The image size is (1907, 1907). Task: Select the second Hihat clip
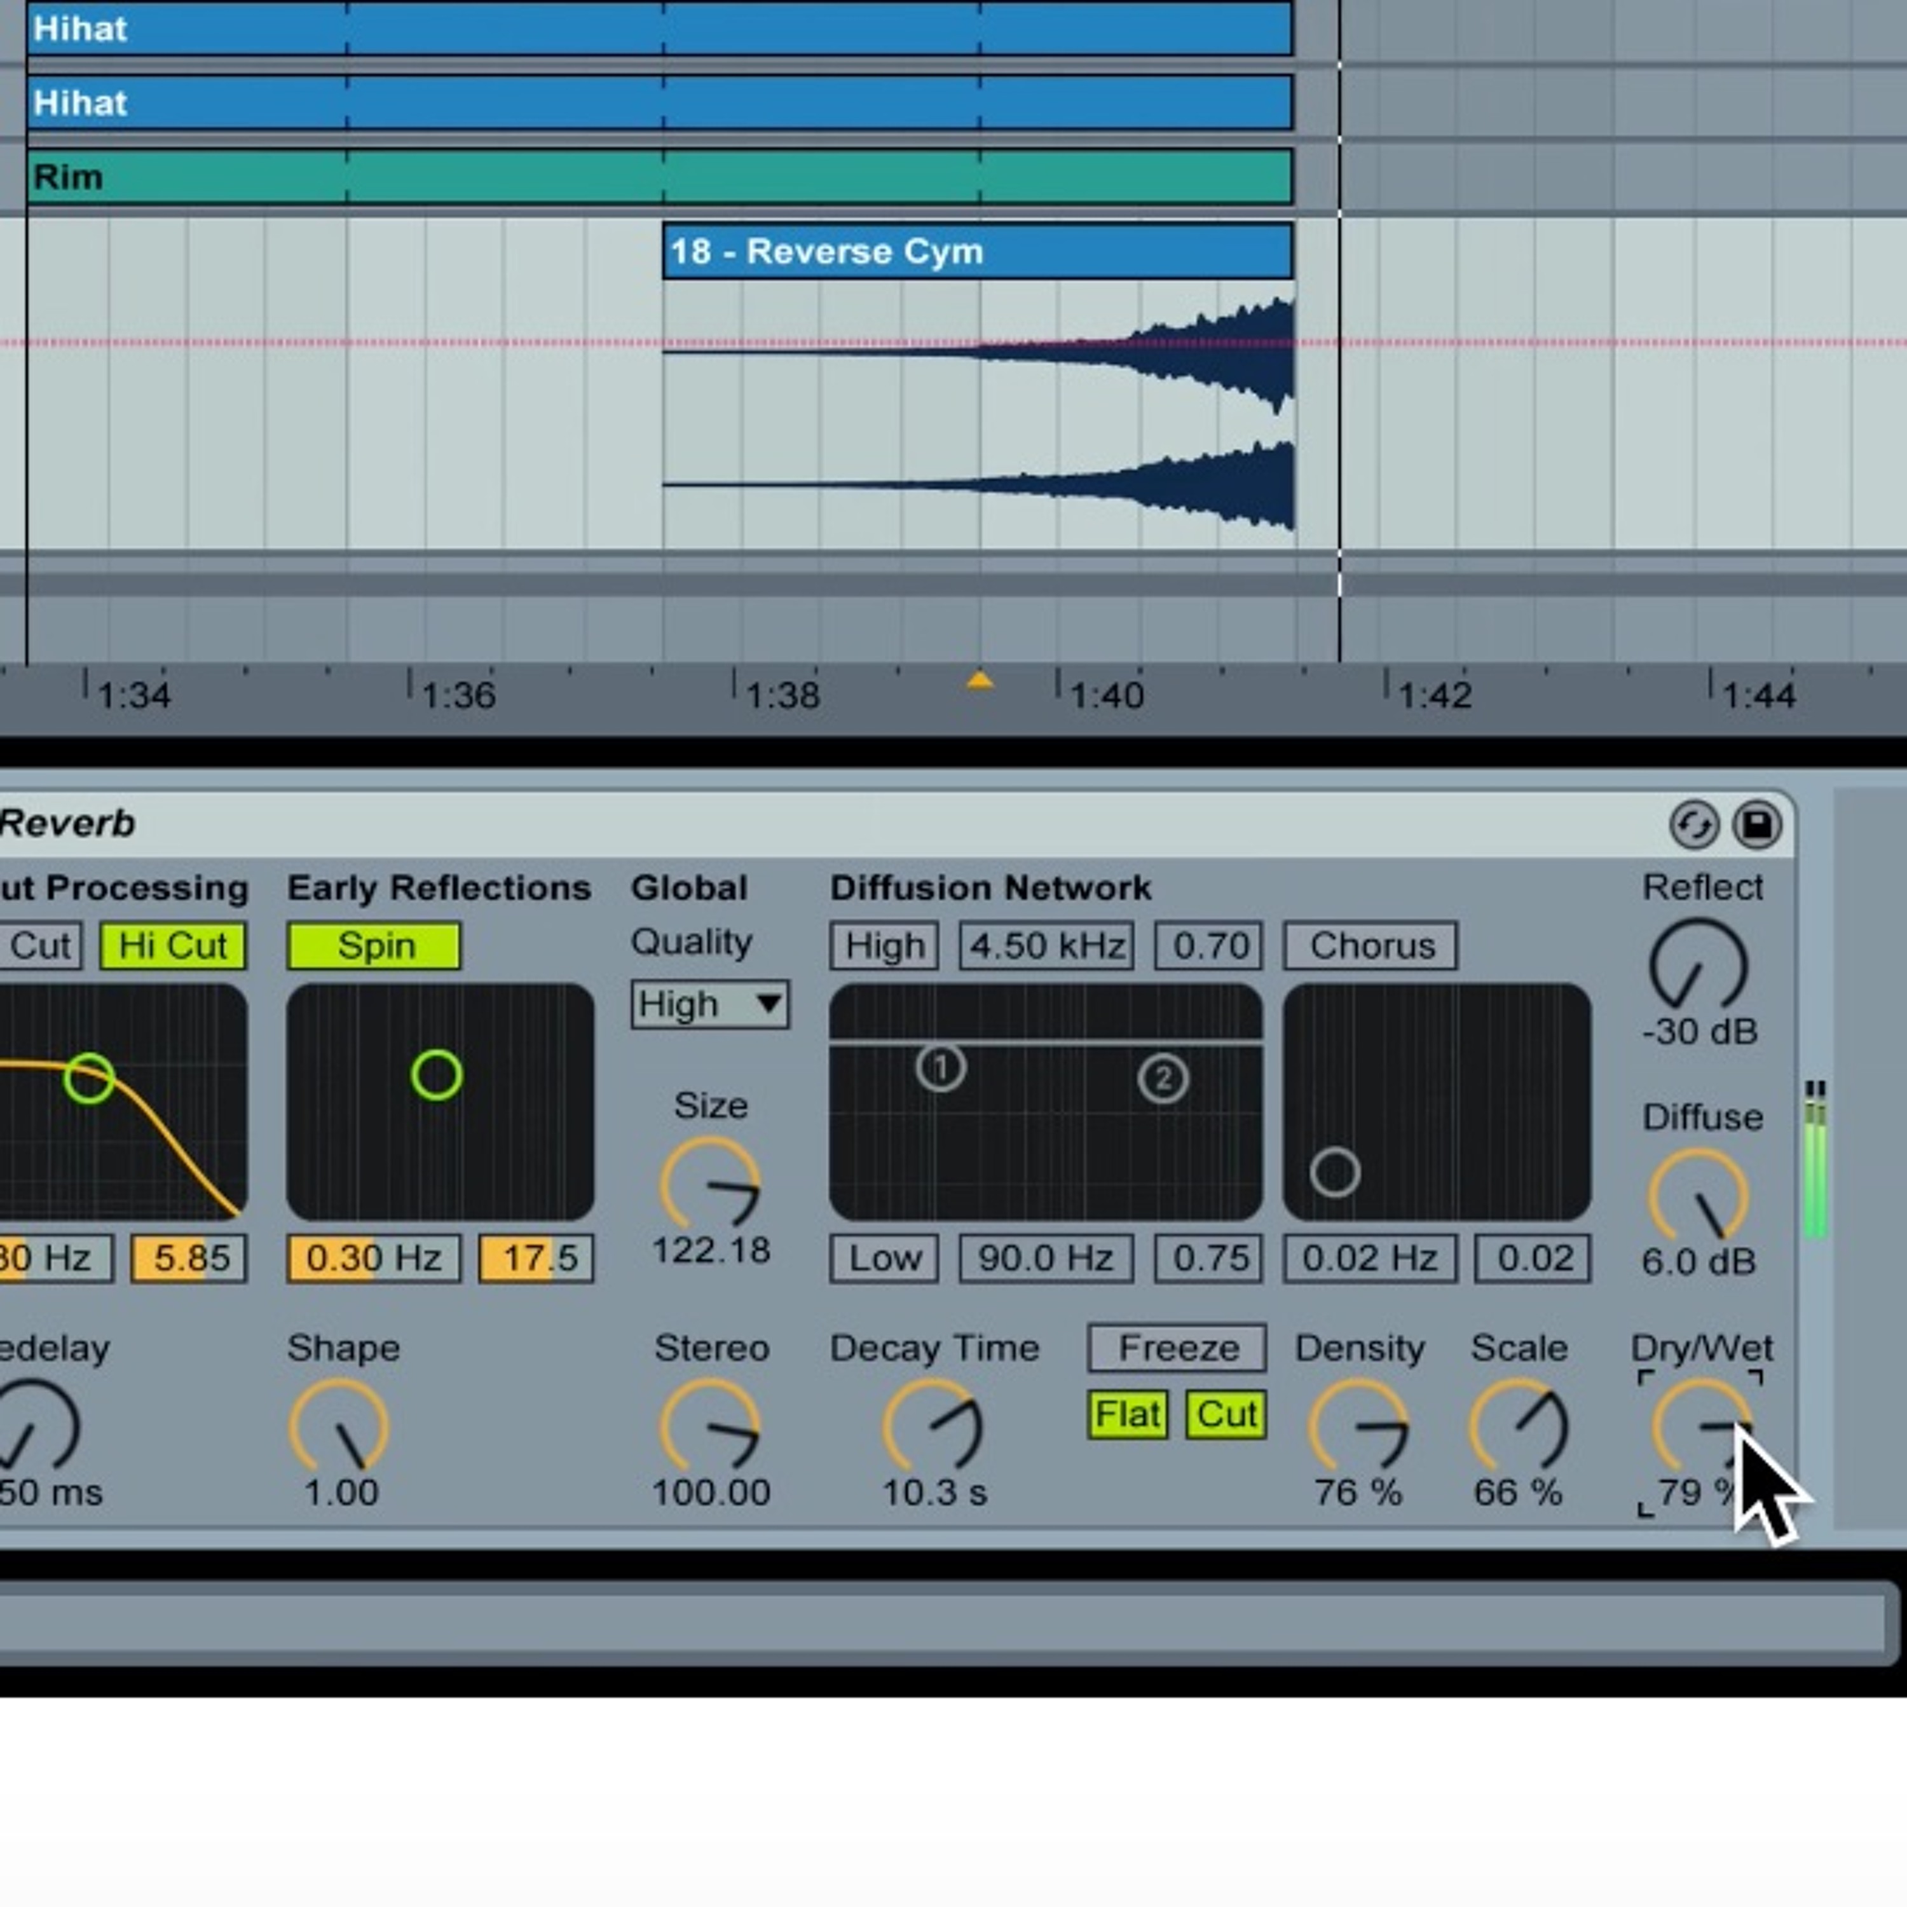click(659, 102)
